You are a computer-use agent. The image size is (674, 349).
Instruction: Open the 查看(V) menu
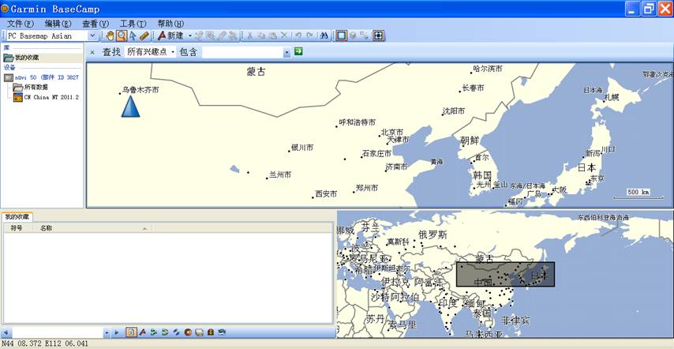coord(95,24)
